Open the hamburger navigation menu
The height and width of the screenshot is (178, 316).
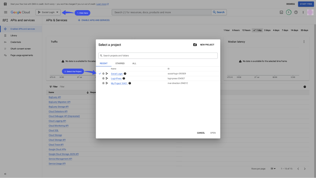pyautogui.click(x=5, y=12)
